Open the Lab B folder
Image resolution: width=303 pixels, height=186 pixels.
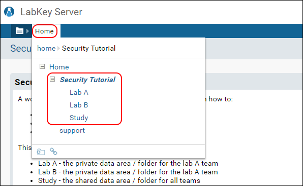click(79, 105)
